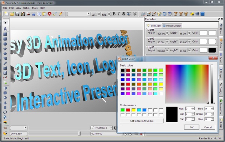Toggle bold text formatting
Viewport: 225px width, 142px height.
114,14
